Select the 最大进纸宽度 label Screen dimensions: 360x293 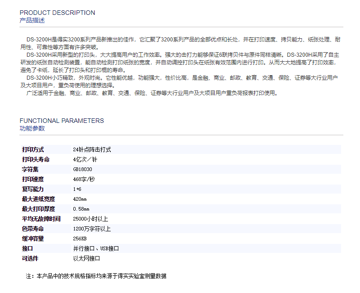39,199
